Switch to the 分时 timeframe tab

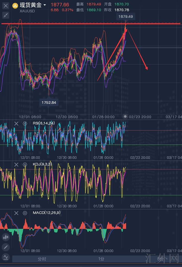coord(42,259)
